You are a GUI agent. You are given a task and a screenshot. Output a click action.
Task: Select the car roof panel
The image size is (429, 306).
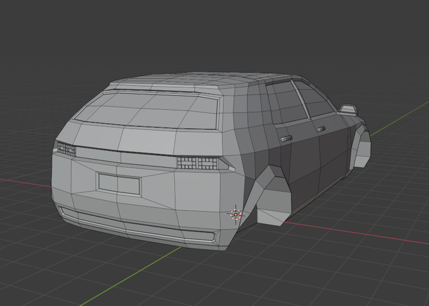tap(203, 80)
